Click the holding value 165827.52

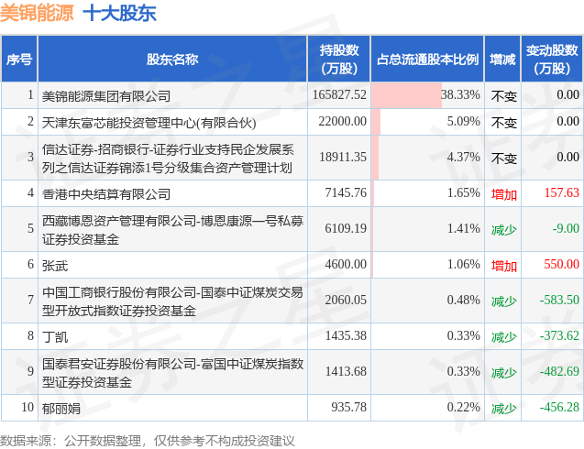[339, 94]
